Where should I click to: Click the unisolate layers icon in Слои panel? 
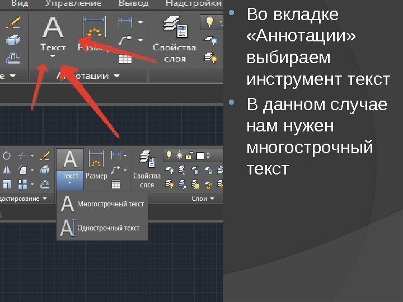click(182, 184)
